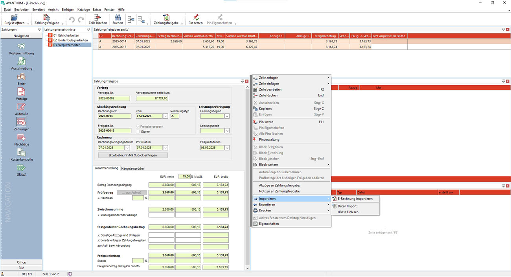Toggle the Freigabe gesperrt checkbox
The width and height of the screenshot is (511, 277).
(x=138, y=127)
